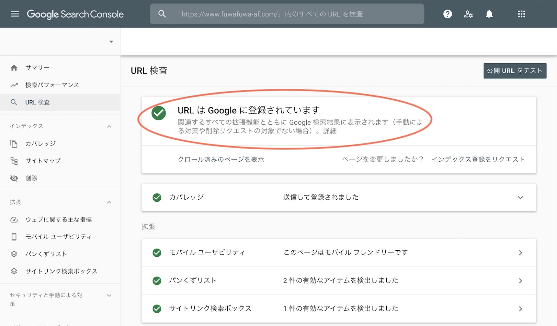Open 削除 removals in sidebar
Image resolution: width=557 pixels, height=326 pixels.
point(31,178)
